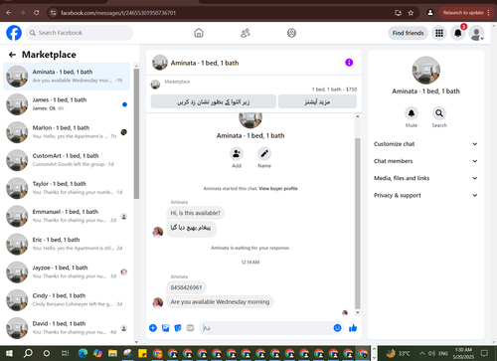Screen dimensions: 497x361
Task: Open conversation information purple icon
Action: point(349,63)
